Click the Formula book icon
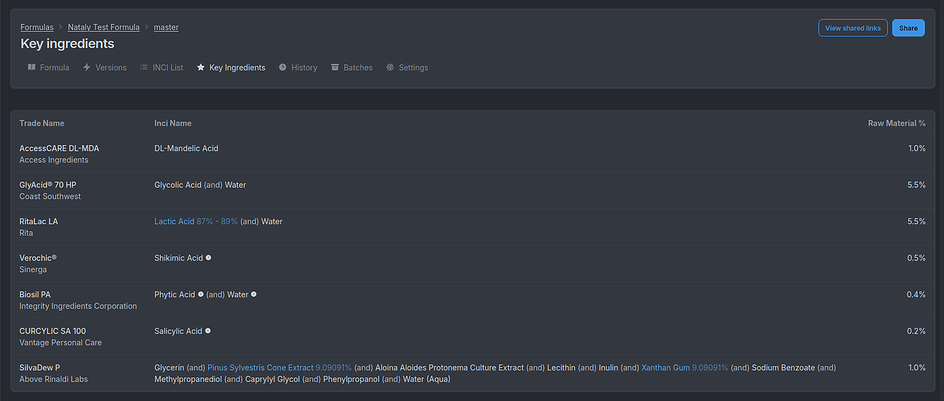Viewport: 944px width, 401px height. pos(31,67)
